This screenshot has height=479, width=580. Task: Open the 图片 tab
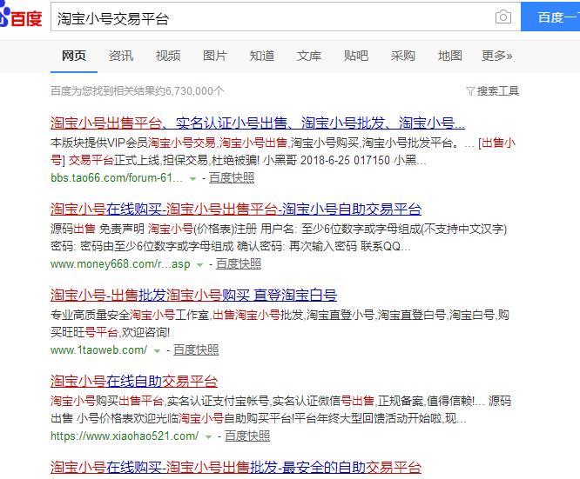(215, 56)
